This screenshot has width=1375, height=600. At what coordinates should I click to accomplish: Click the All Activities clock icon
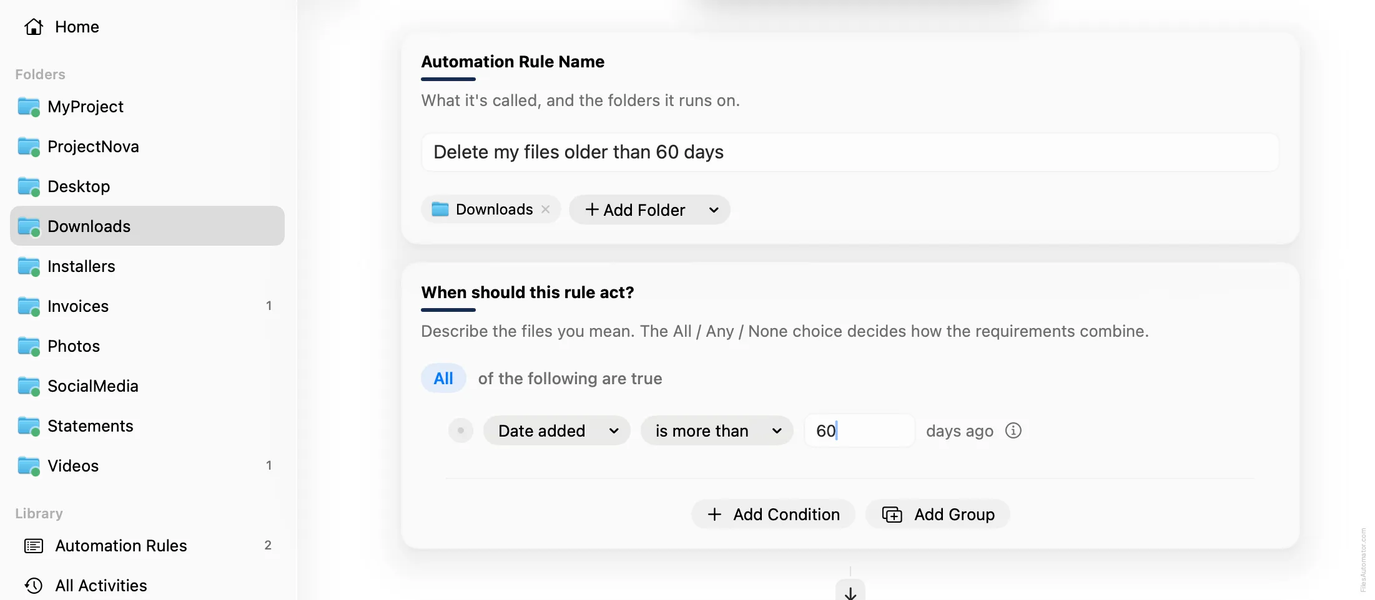pyautogui.click(x=34, y=586)
